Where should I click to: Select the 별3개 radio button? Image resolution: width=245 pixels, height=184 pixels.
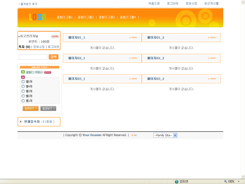pyautogui.click(x=23, y=91)
